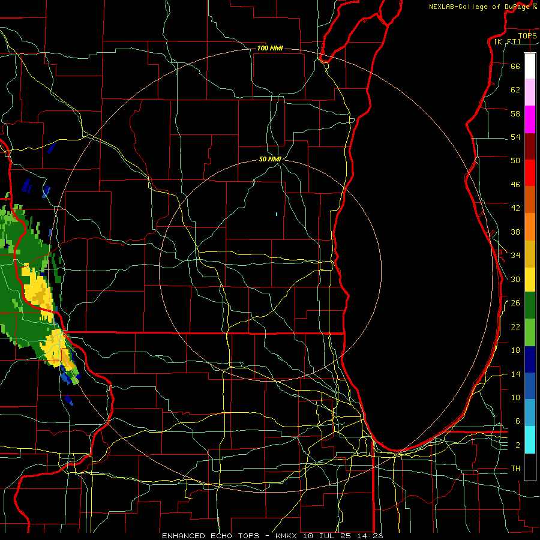Select the navy blue legend swatch
This screenshot has height=540, width=540.
[530, 359]
